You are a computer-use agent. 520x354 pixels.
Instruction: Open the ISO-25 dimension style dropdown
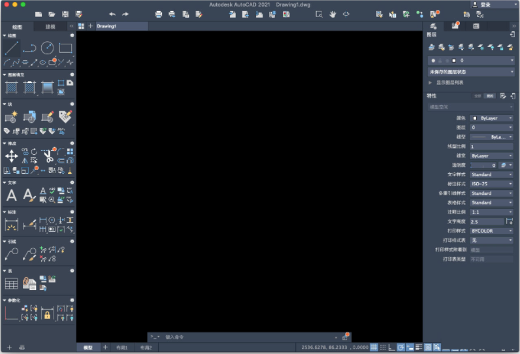pos(491,184)
